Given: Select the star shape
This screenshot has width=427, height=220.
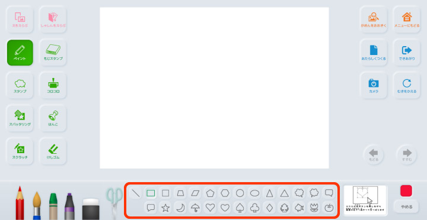Looking at the screenshot, I should pyautogui.click(x=165, y=208).
